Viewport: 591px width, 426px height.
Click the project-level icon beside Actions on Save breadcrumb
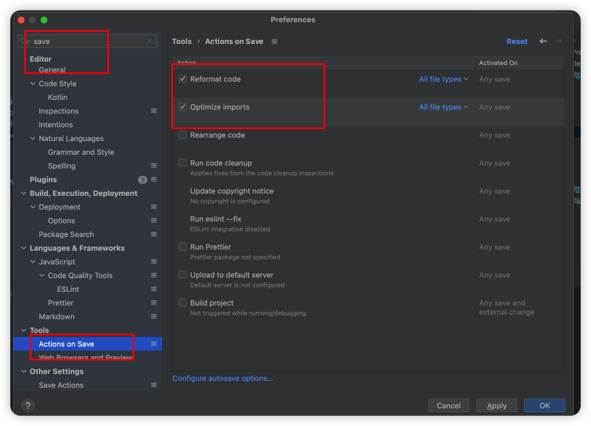coord(274,42)
